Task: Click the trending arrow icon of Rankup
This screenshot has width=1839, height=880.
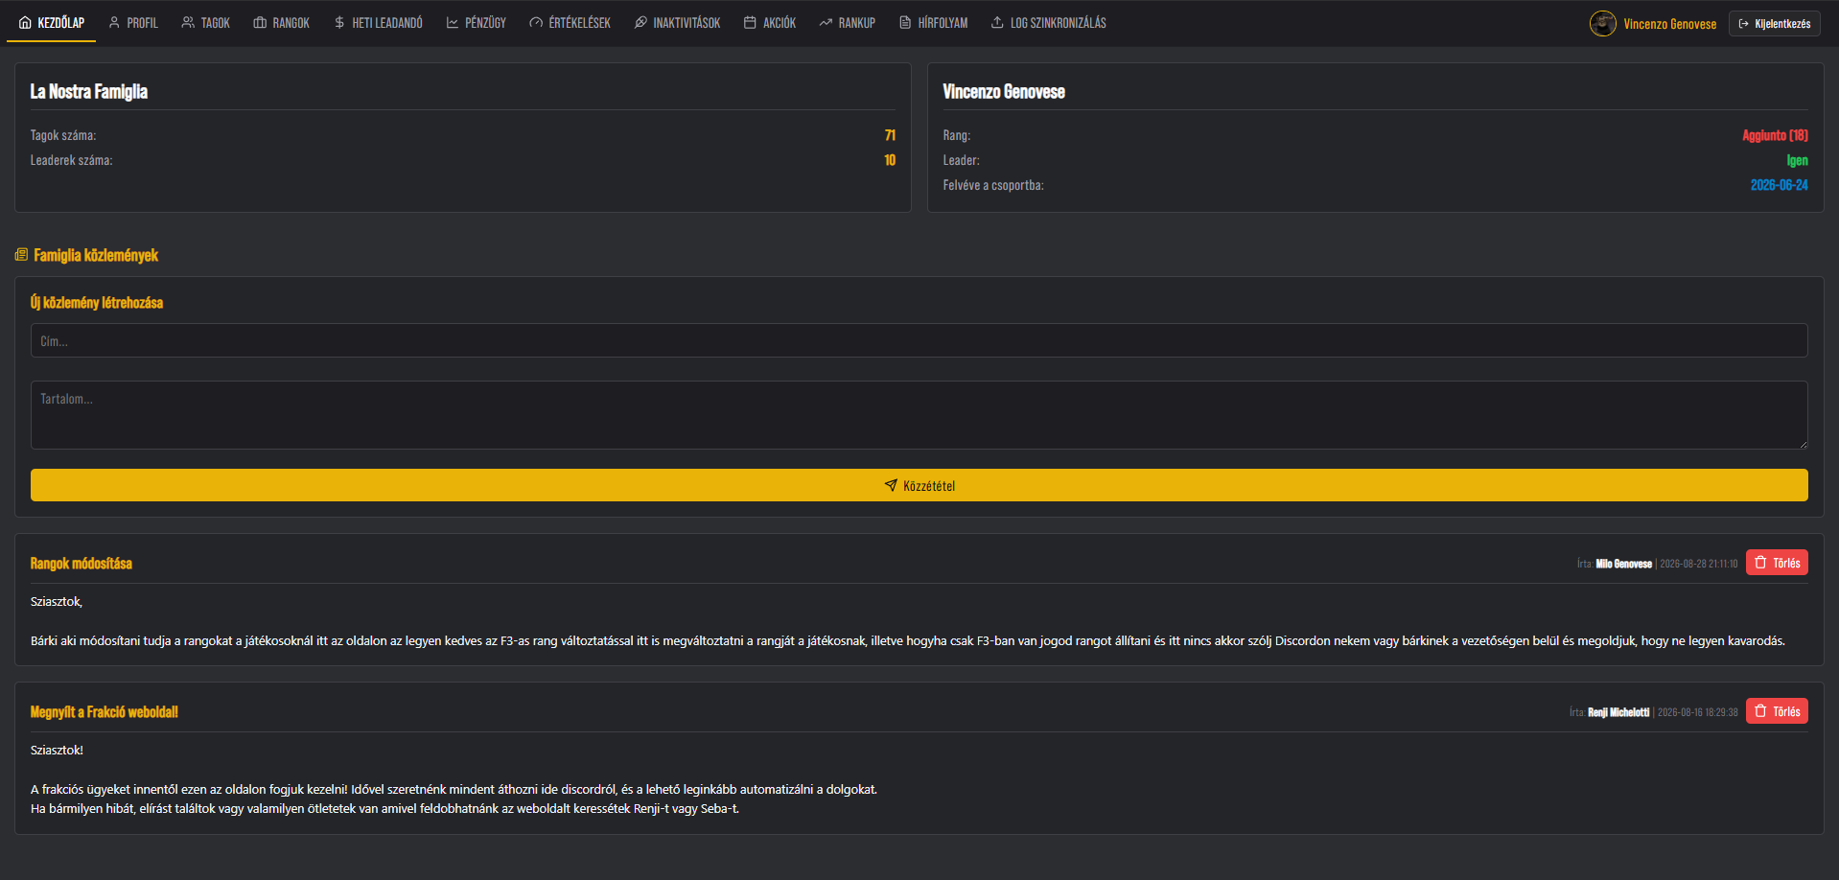Action: pos(826,23)
